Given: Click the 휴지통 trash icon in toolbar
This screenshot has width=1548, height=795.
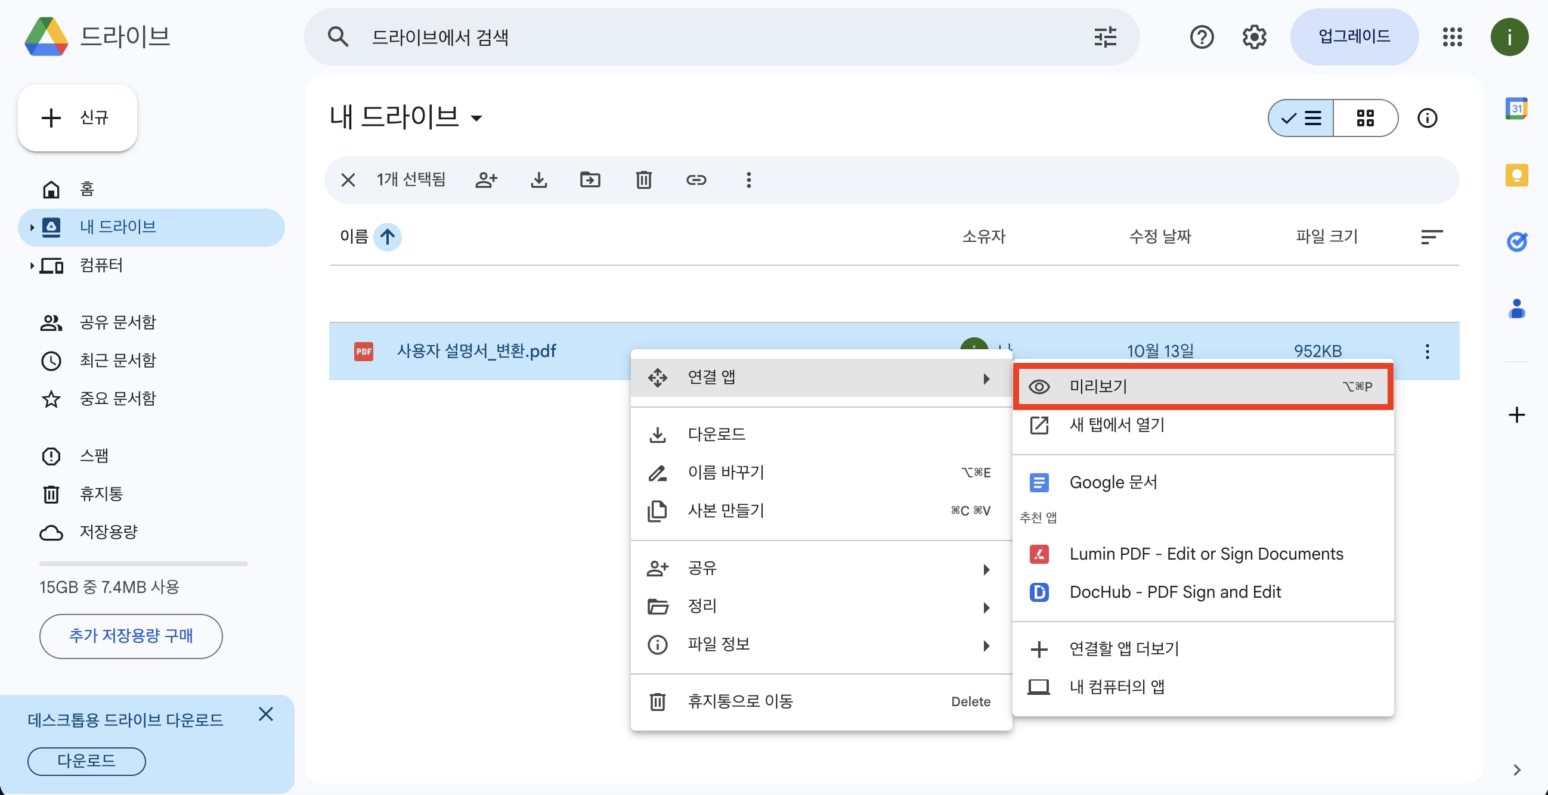Looking at the screenshot, I should 643,179.
